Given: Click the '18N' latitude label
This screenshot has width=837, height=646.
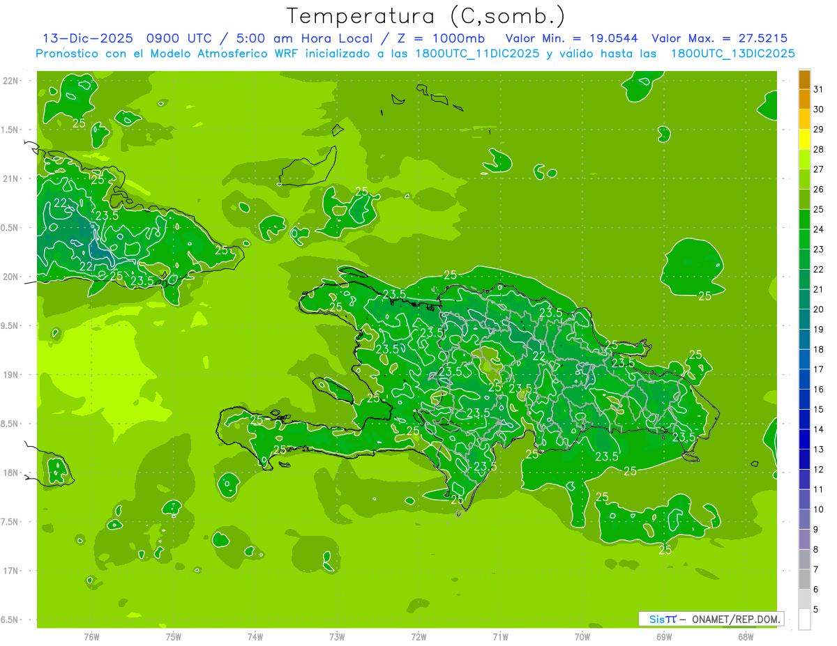Looking at the screenshot, I should [x=10, y=472].
